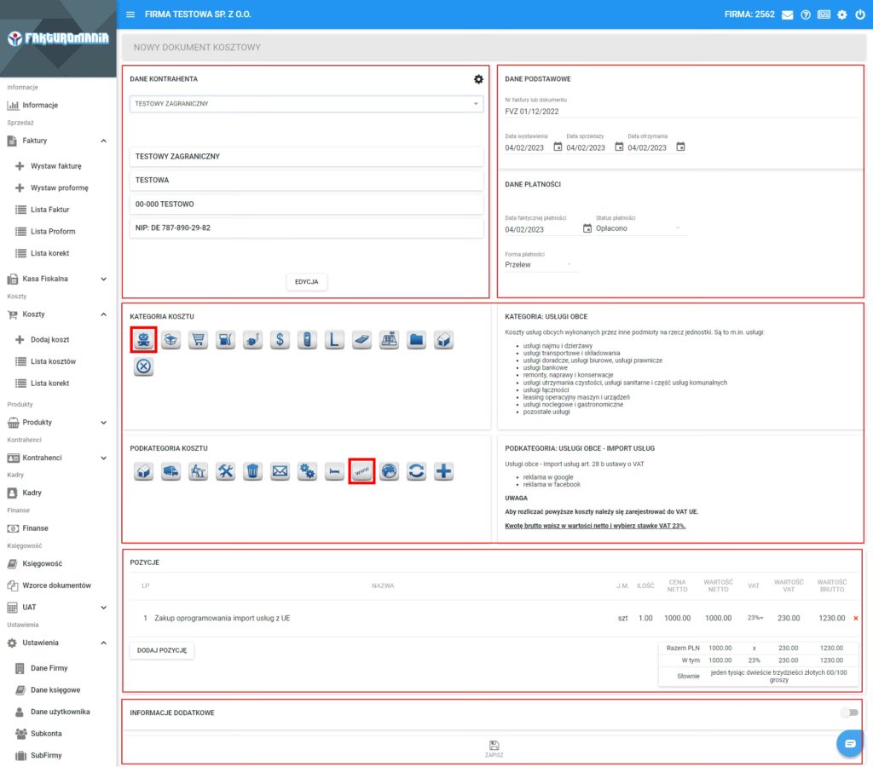
Task: Click the DODAJ POZYCJĘ button
Action: coord(162,650)
